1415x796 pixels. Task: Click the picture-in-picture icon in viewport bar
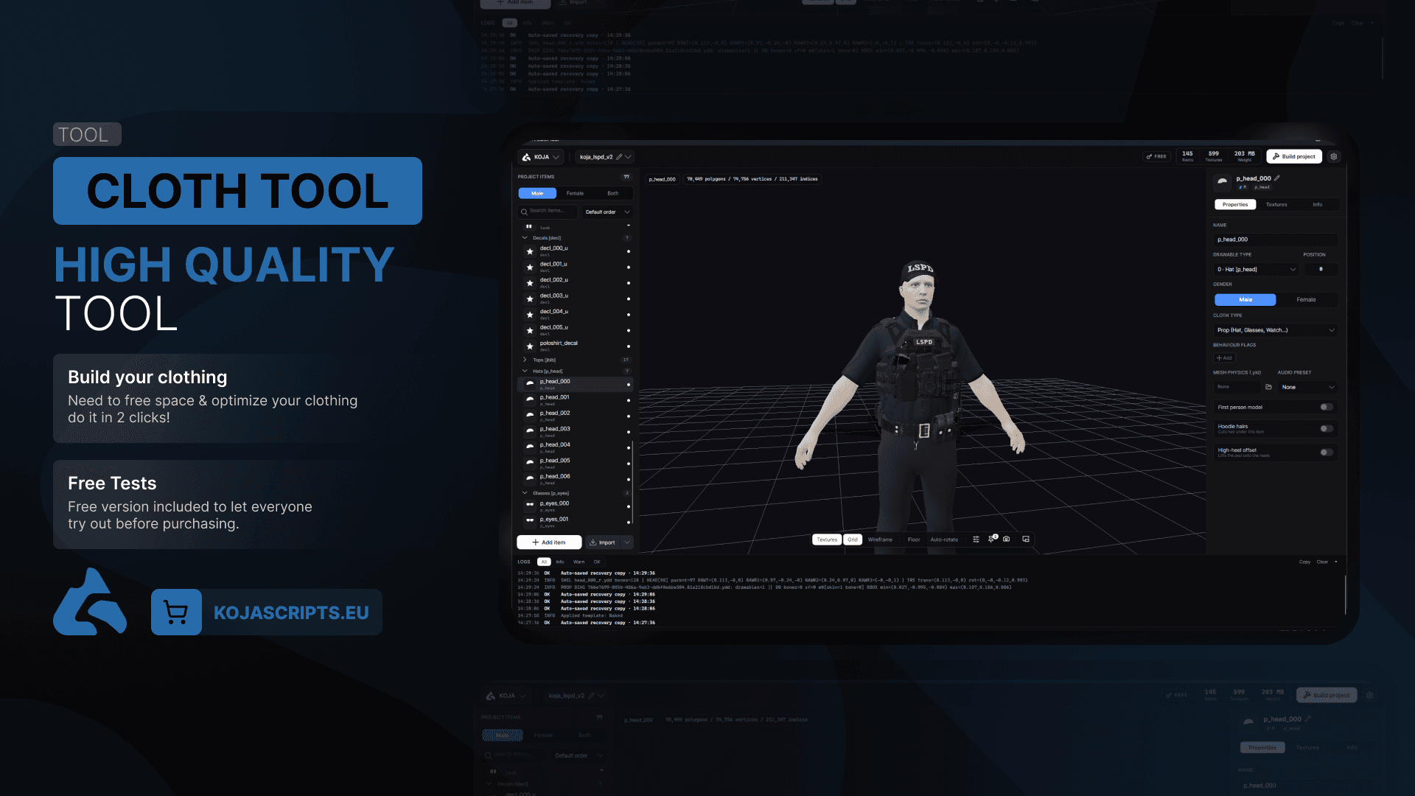coord(1026,540)
